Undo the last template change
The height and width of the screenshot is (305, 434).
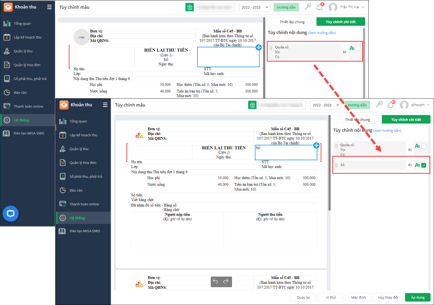click(216, 281)
